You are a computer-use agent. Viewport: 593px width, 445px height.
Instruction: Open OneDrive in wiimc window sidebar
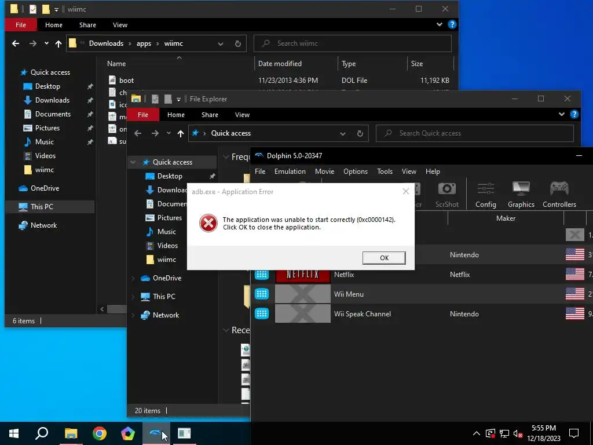(x=45, y=188)
